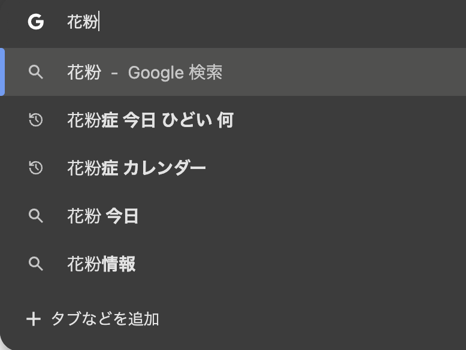Click the blue selection indicator on the highlighted suggestion
The width and height of the screenshot is (466, 350).
click(2, 72)
